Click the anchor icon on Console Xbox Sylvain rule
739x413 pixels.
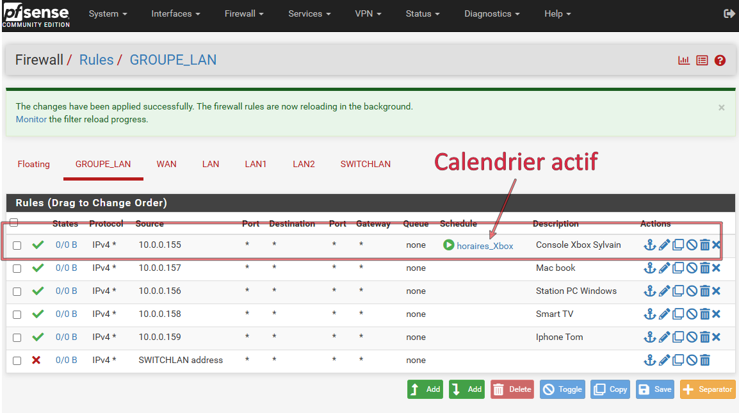(649, 245)
